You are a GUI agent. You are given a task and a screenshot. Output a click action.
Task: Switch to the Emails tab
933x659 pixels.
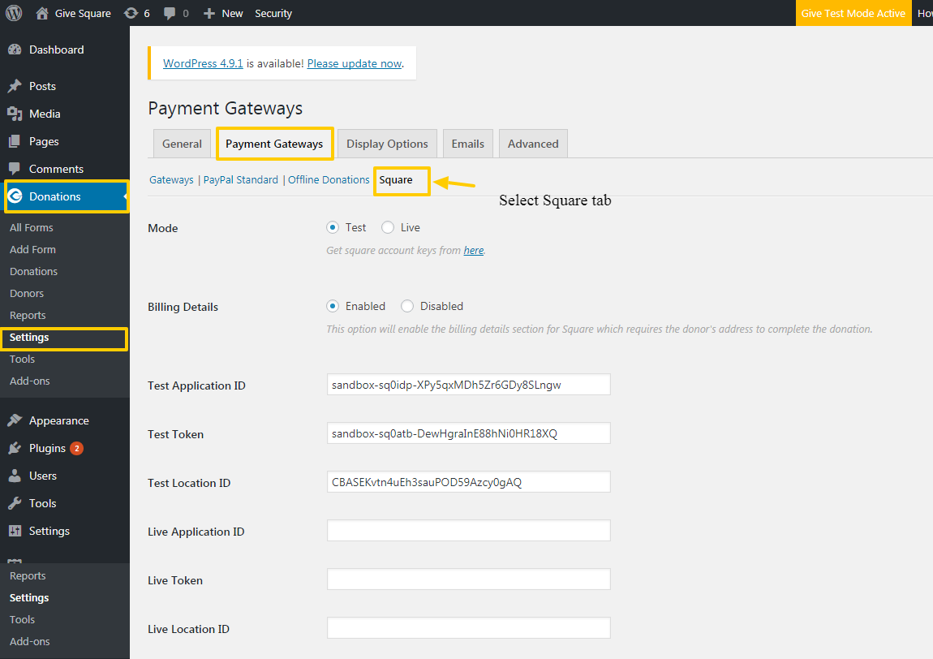[x=467, y=144]
